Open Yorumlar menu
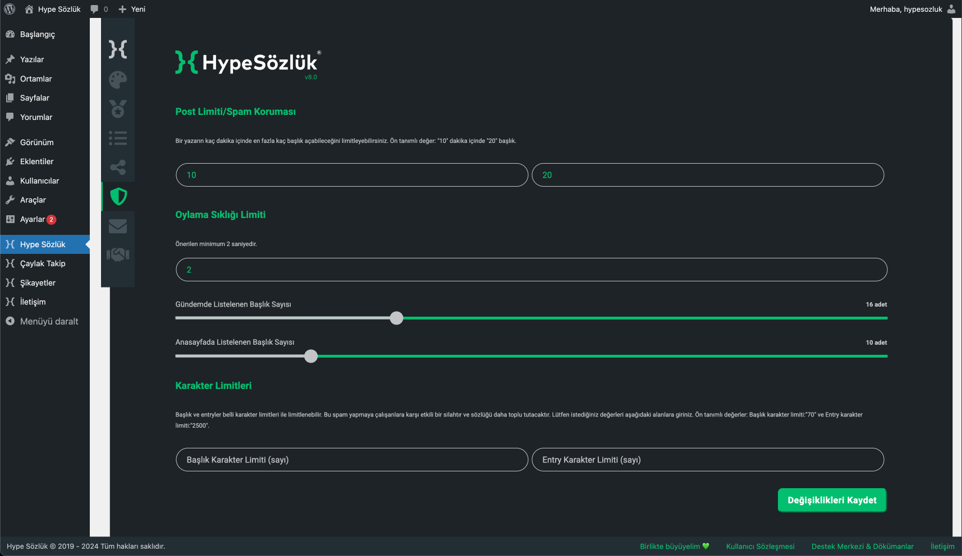 click(x=45, y=117)
